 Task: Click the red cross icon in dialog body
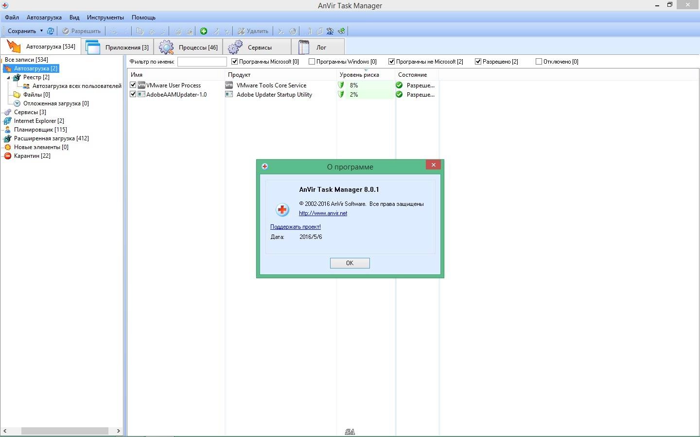pyautogui.click(x=282, y=210)
